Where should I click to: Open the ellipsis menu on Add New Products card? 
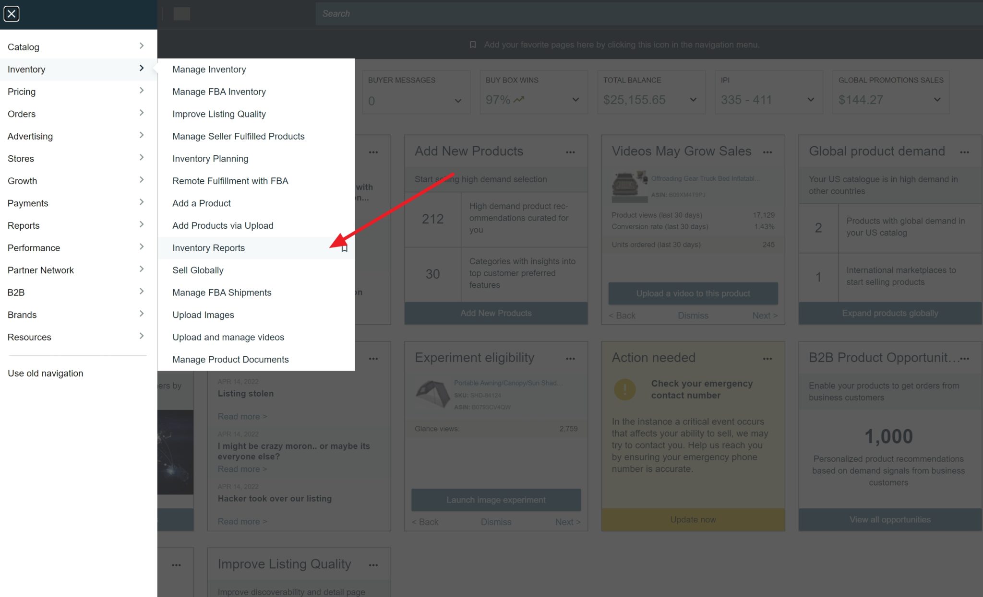[570, 152]
